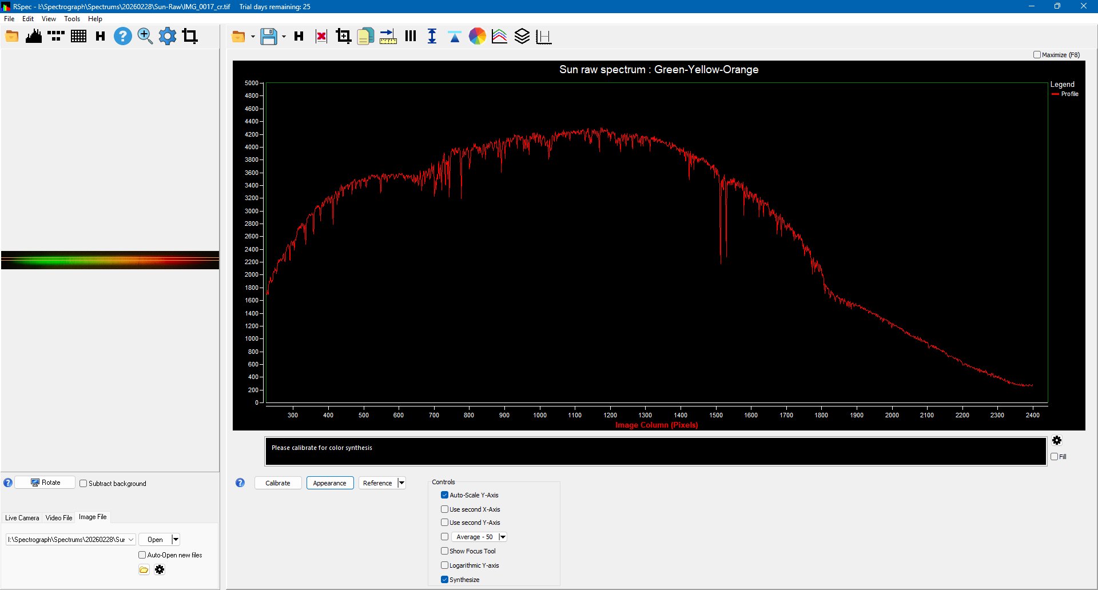1098x590 pixels.
Task: Expand Average - 50 dropdown
Action: coord(503,537)
